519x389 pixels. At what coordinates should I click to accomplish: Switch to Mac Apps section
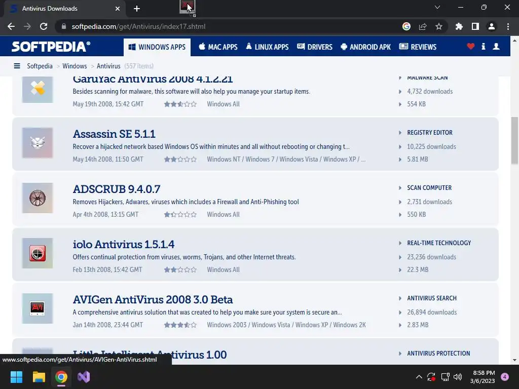218,47
